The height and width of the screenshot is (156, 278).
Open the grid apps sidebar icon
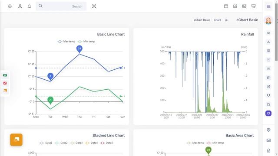(268, 51)
